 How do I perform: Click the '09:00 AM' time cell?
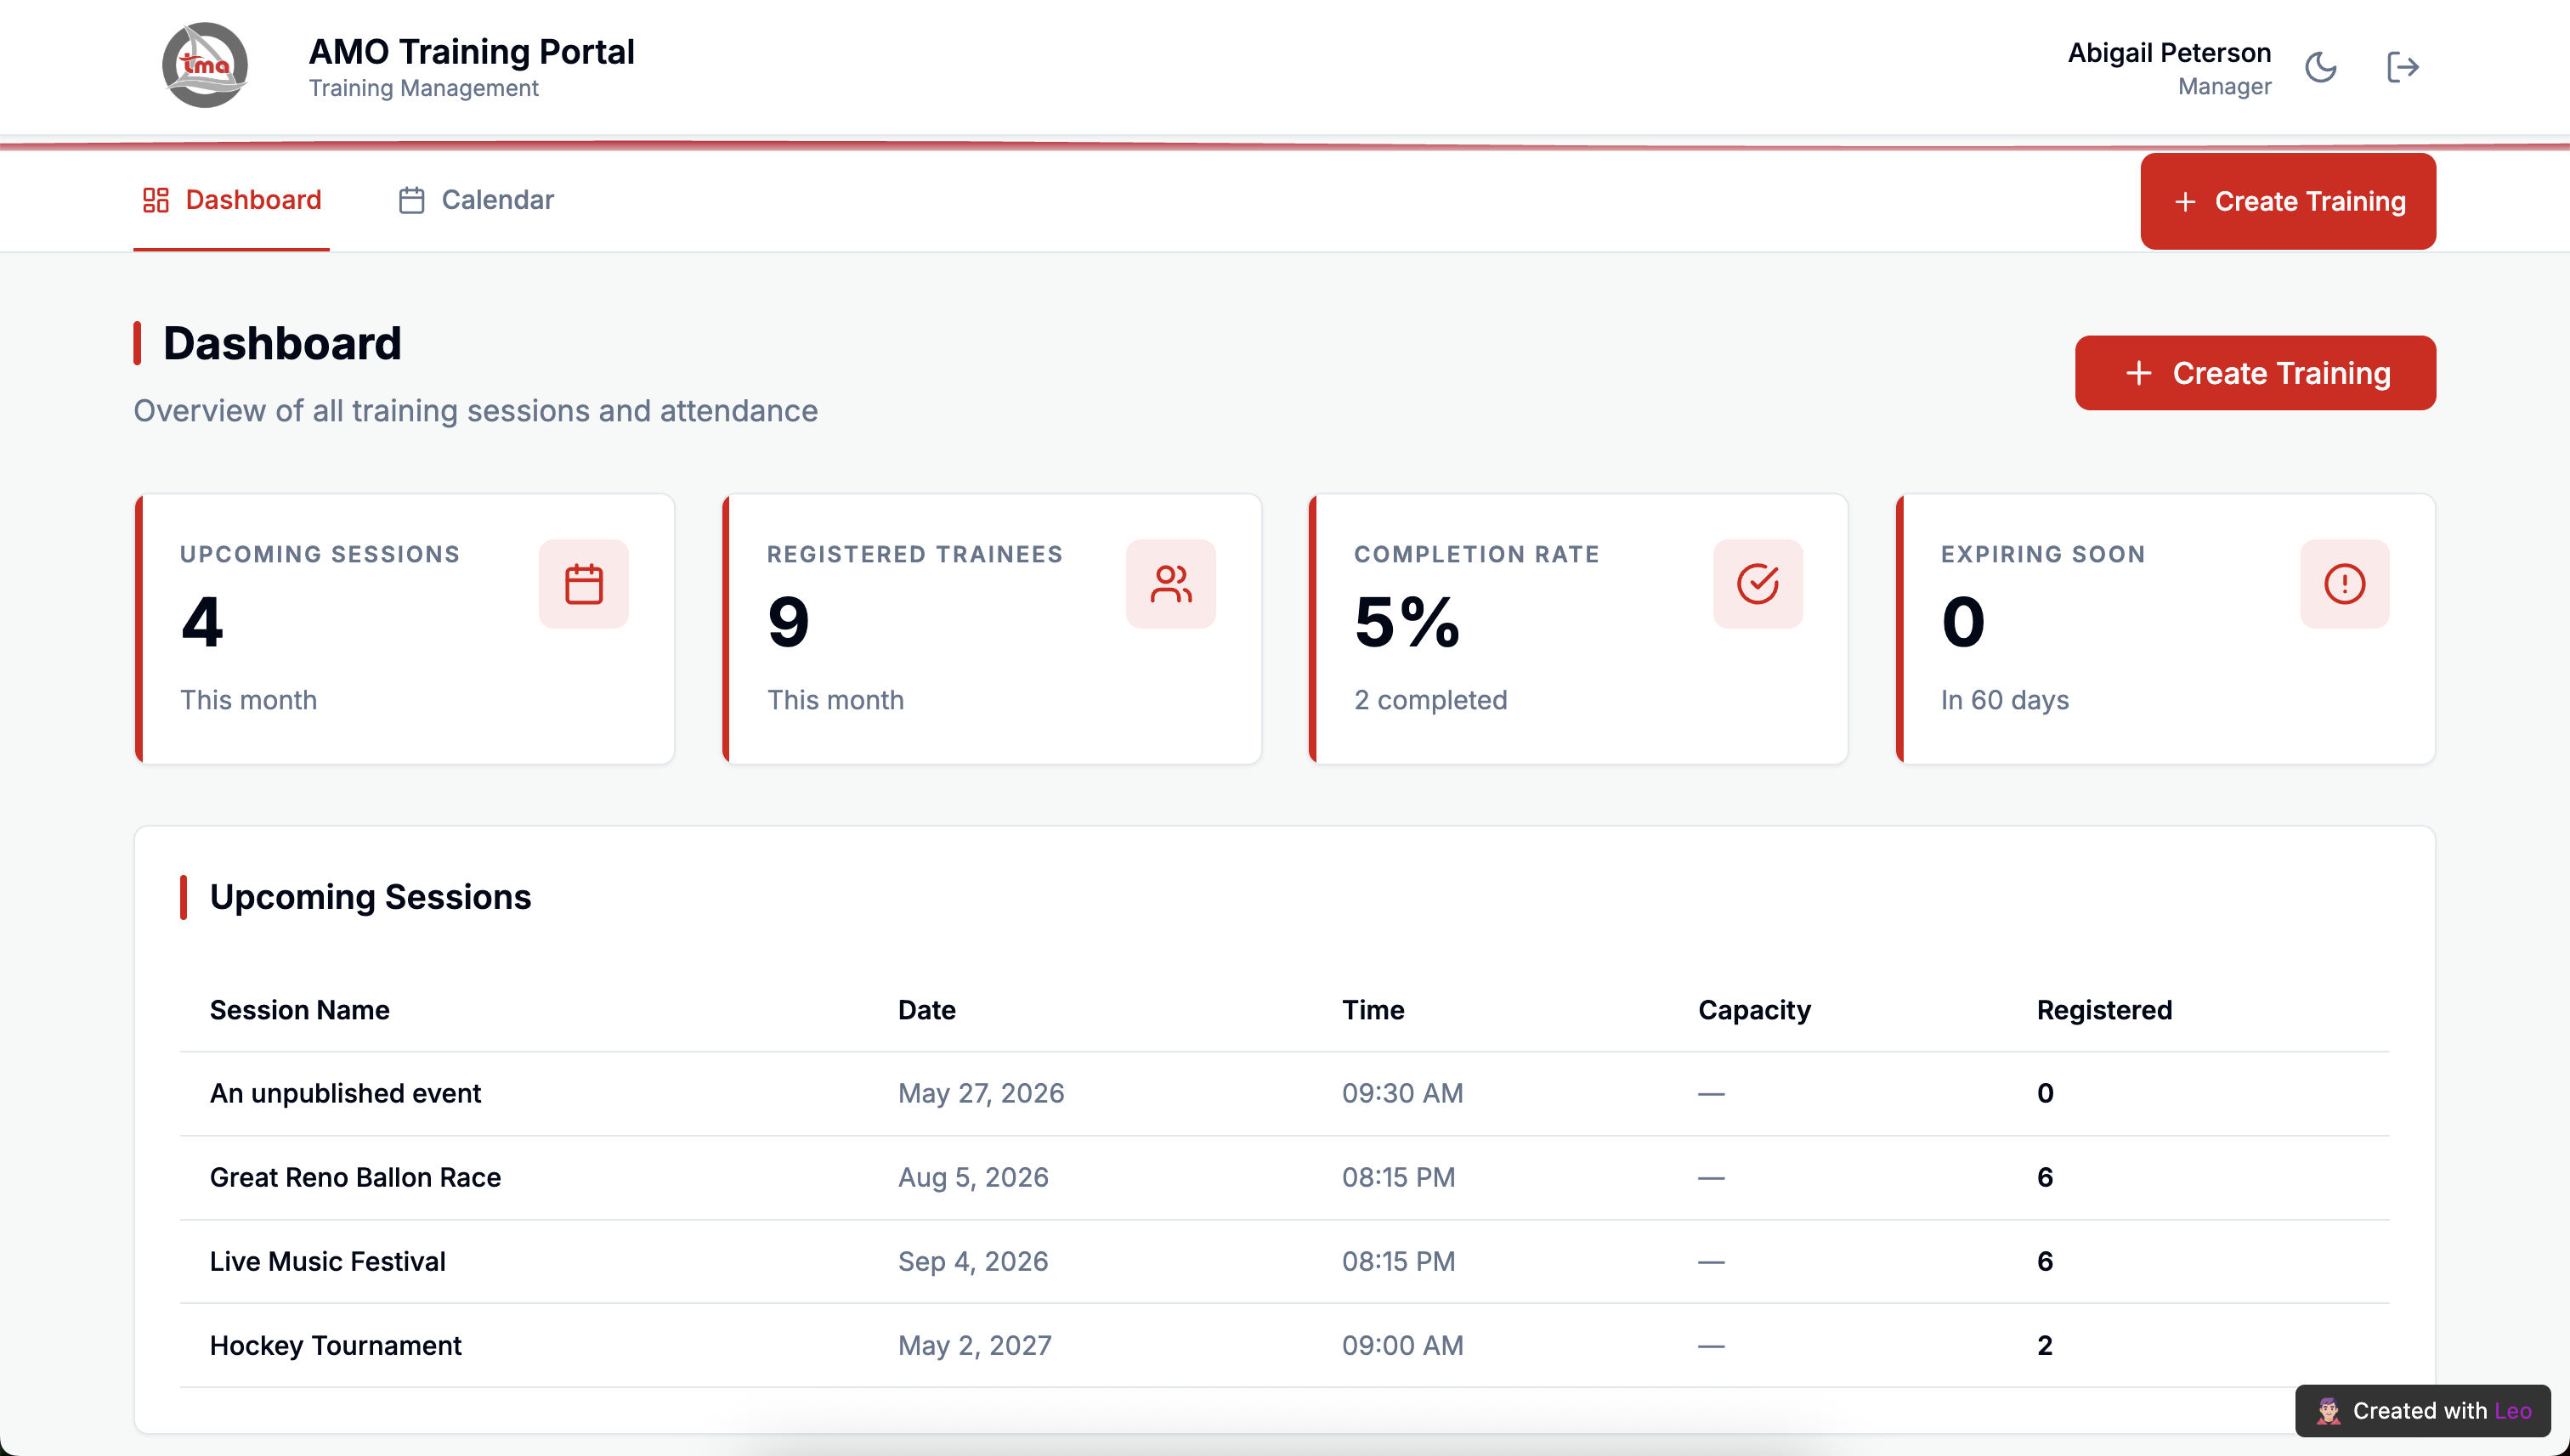[x=1402, y=1345]
